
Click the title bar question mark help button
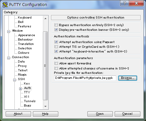click(124, 3)
